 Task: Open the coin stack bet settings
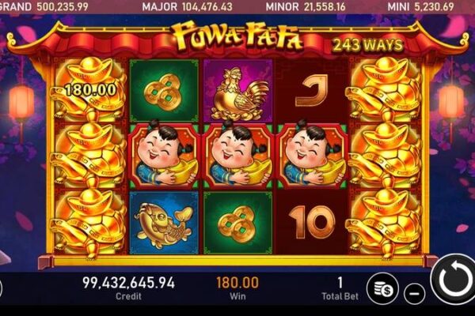click(382, 288)
